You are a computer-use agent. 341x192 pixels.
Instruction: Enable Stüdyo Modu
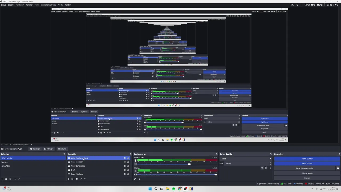tap(307, 173)
